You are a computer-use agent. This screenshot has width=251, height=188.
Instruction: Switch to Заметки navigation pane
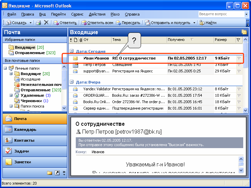[x=35, y=162]
